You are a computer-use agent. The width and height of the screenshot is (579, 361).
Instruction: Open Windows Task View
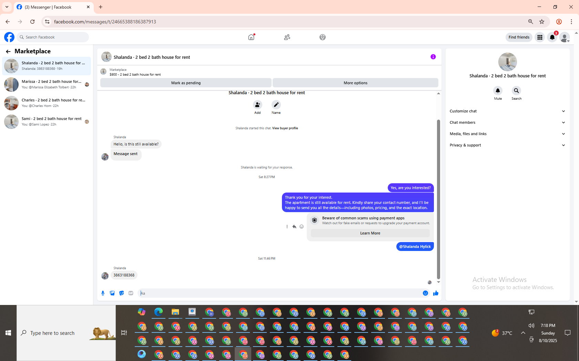[124, 333]
